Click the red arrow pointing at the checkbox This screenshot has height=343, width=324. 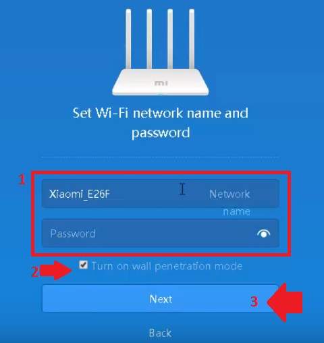(56, 270)
